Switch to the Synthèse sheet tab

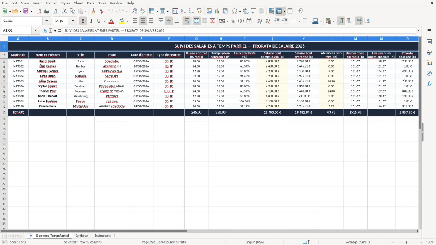click(81, 236)
